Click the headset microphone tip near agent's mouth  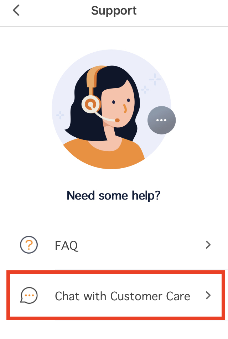(x=117, y=120)
